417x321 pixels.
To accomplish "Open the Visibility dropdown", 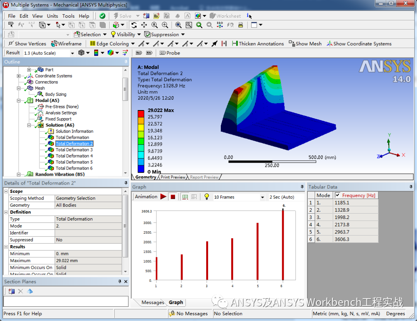I will 139,35.
